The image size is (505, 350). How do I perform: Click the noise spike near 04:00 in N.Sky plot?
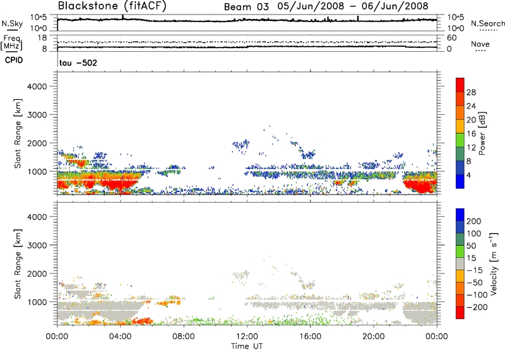click(x=122, y=17)
